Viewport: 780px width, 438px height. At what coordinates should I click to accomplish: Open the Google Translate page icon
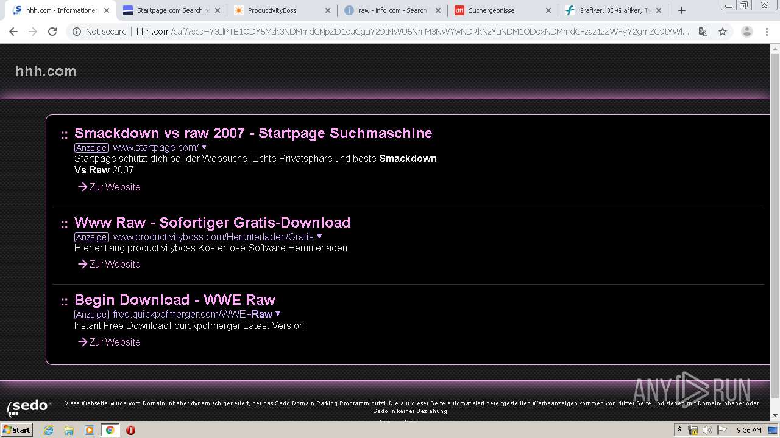pyautogui.click(x=703, y=32)
